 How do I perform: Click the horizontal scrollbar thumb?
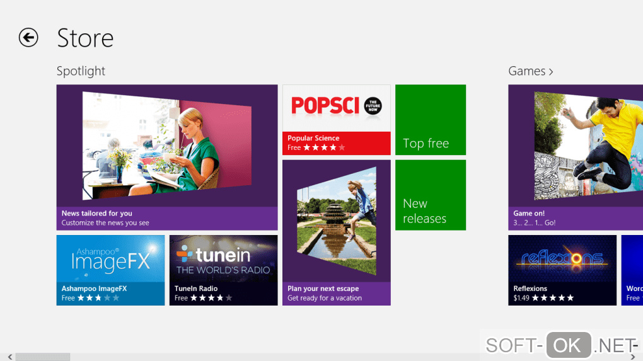pos(43,357)
